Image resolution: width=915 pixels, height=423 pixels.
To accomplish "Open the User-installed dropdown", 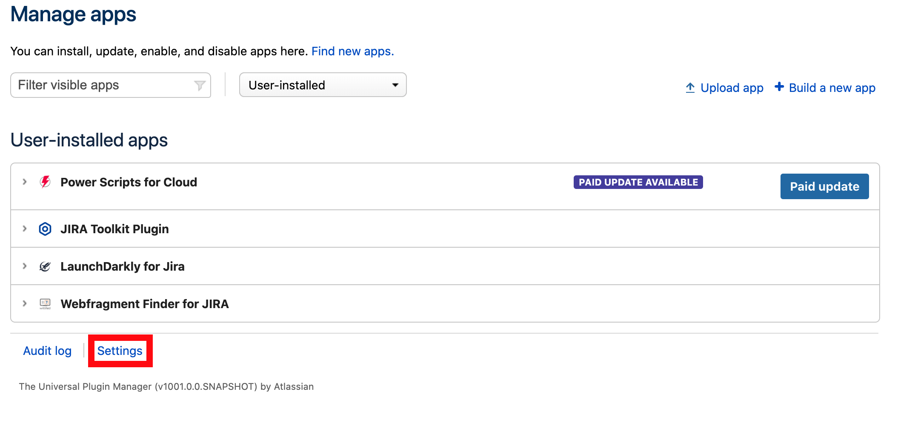I will click(323, 85).
